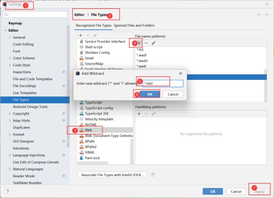This screenshot has width=274, height=198.
Task: Expand the Color Scheme node
Action: click(10, 58)
